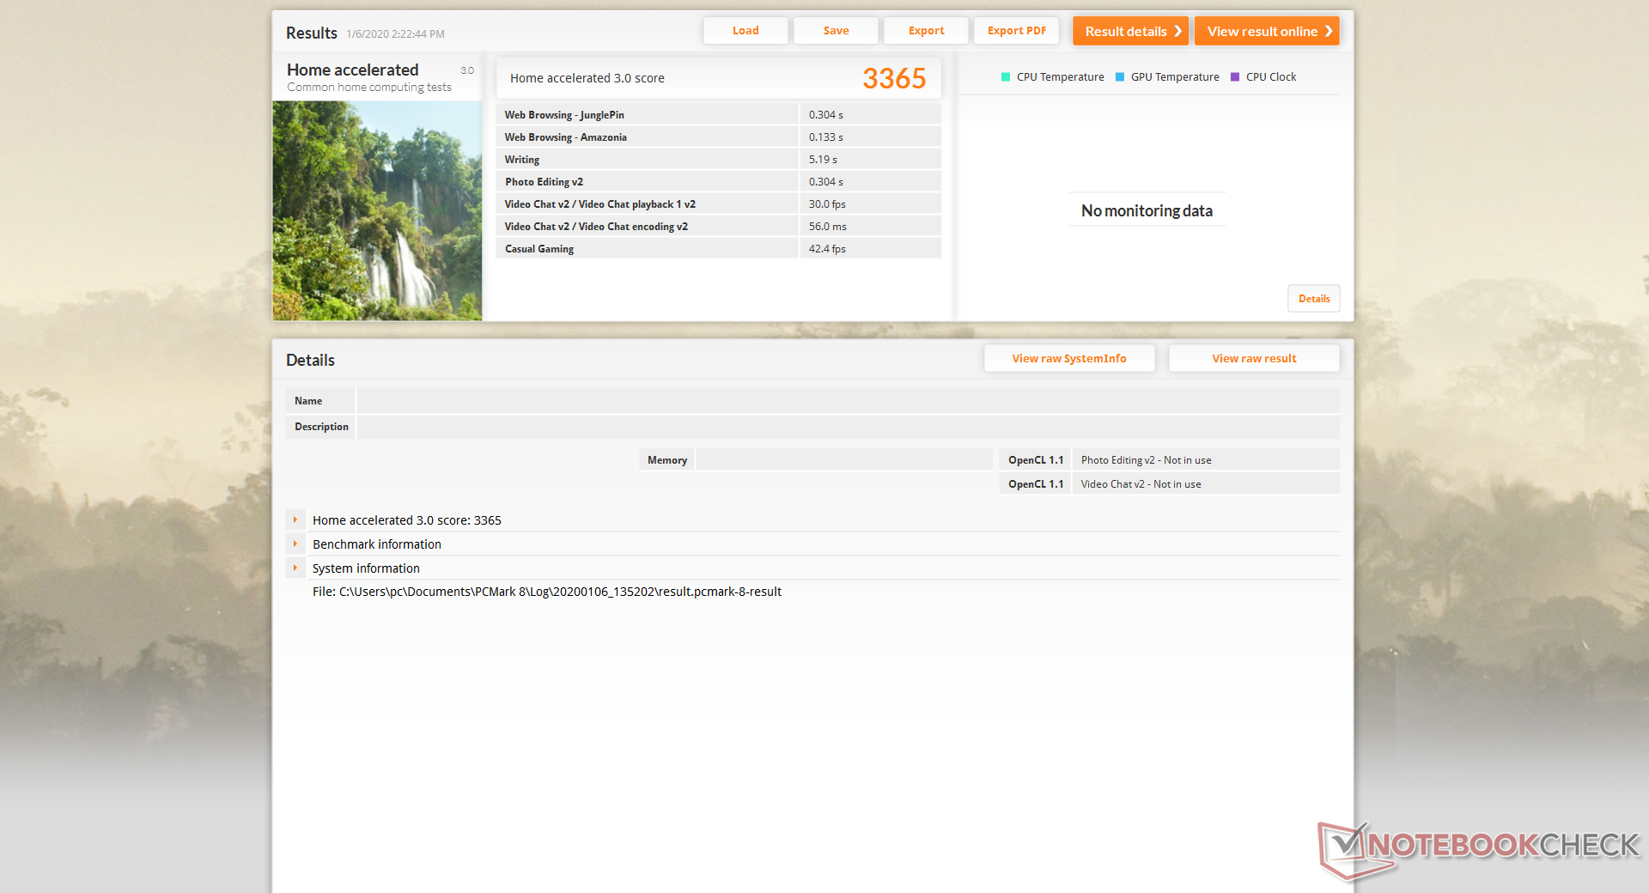
Task: Click the Name field
Action: 848,401
